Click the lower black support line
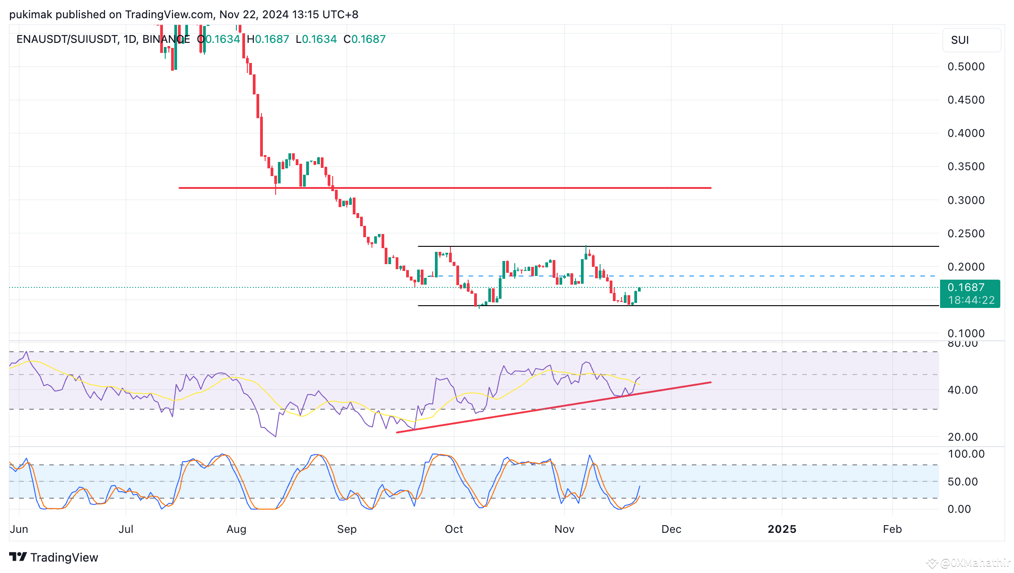This screenshot has height=573, width=1014. [679, 306]
